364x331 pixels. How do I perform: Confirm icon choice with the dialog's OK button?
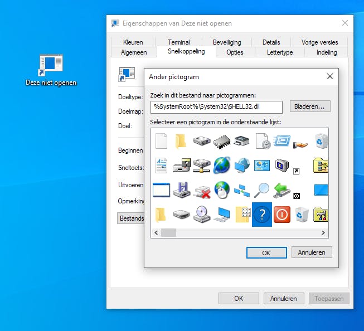[266, 252]
